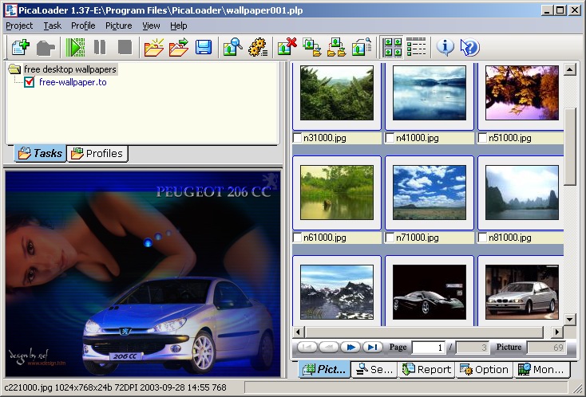Switch to details list view icon
This screenshot has height=397, width=586.
(416, 47)
